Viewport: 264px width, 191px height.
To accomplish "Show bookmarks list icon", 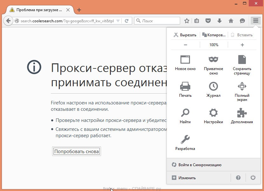I will click(197, 21).
